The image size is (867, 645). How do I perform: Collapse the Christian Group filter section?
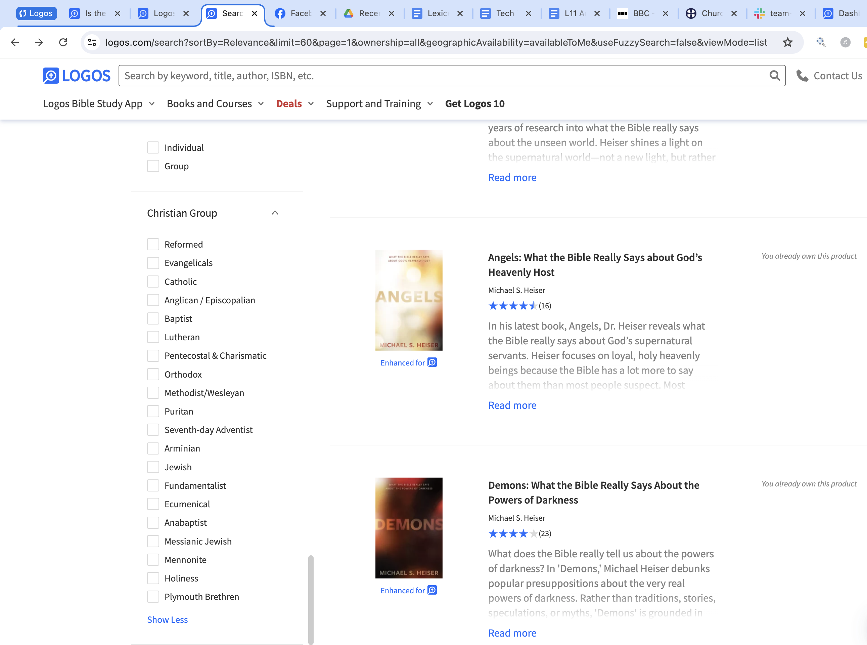pos(275,213)
